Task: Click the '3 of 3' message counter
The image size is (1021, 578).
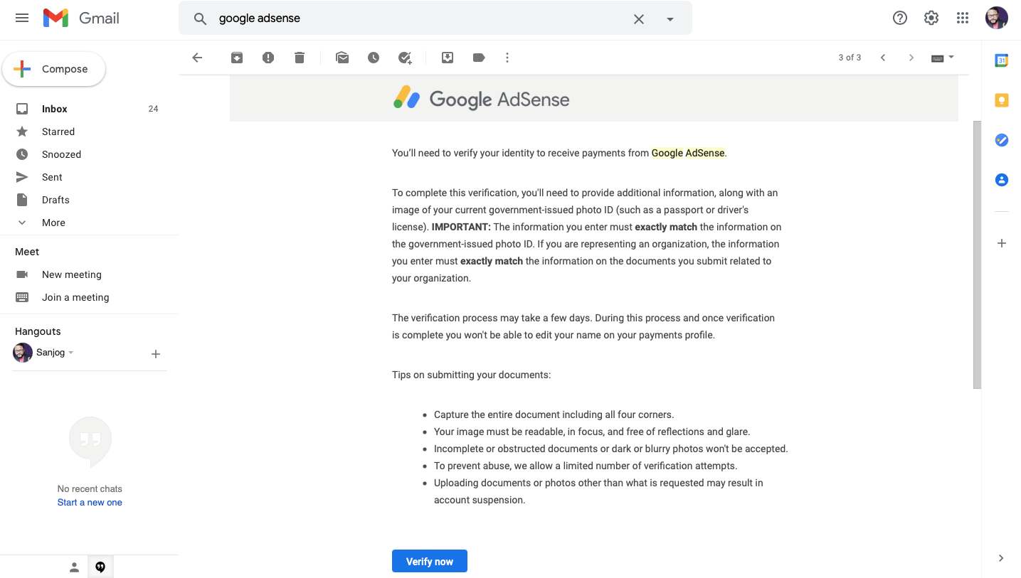Action: (850, 58)
